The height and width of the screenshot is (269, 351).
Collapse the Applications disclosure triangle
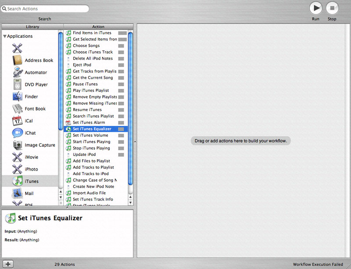click(5, 36)
